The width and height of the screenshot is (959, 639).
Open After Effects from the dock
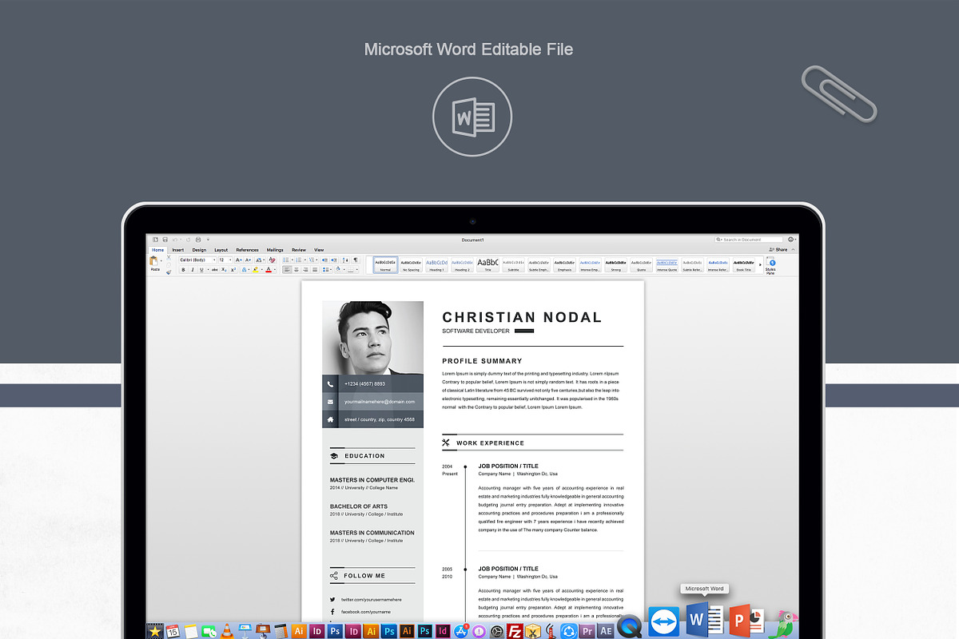[x=606, y=631]
